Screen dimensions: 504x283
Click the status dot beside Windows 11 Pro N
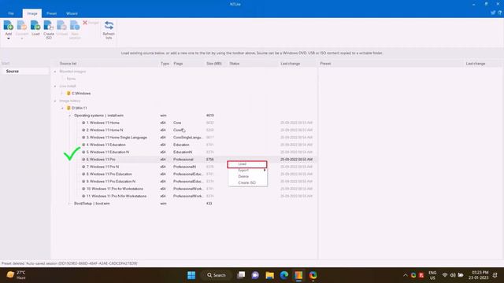point(83,167)
